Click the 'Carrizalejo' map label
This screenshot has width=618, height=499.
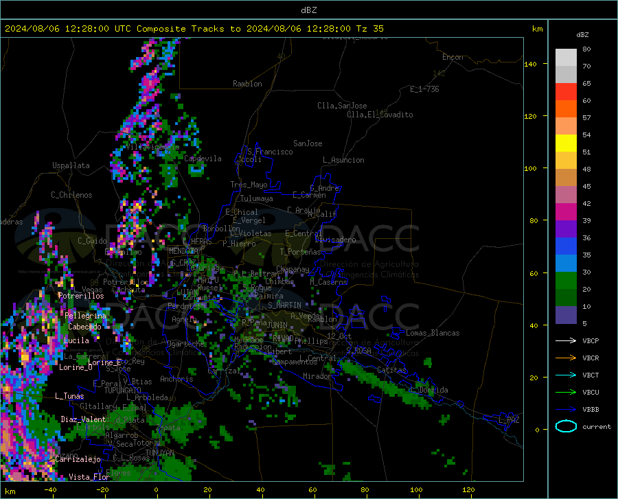(78, 459)
